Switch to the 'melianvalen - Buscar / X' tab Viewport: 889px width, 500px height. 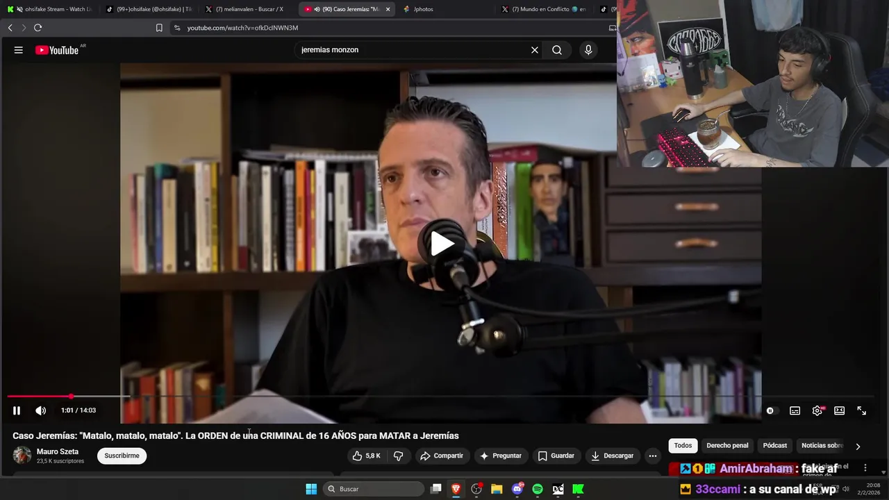[249, 9]
